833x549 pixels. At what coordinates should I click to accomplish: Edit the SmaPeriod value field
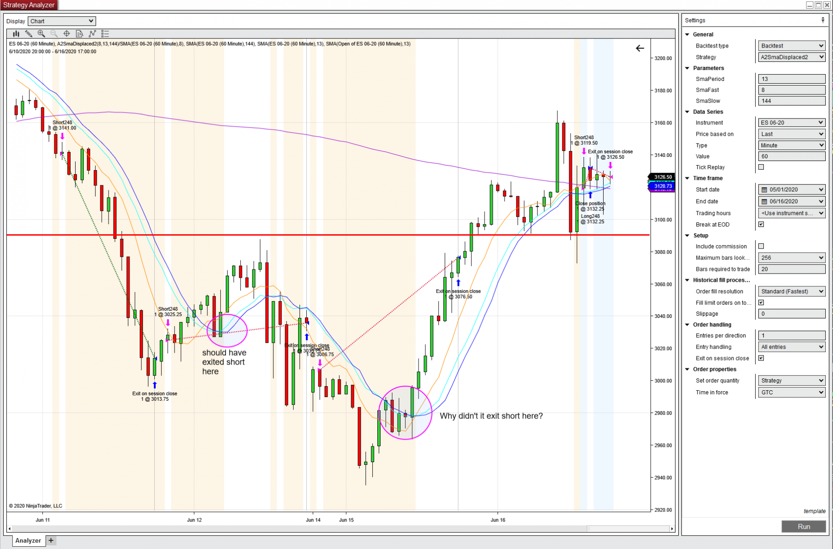(x=792, y=79)
